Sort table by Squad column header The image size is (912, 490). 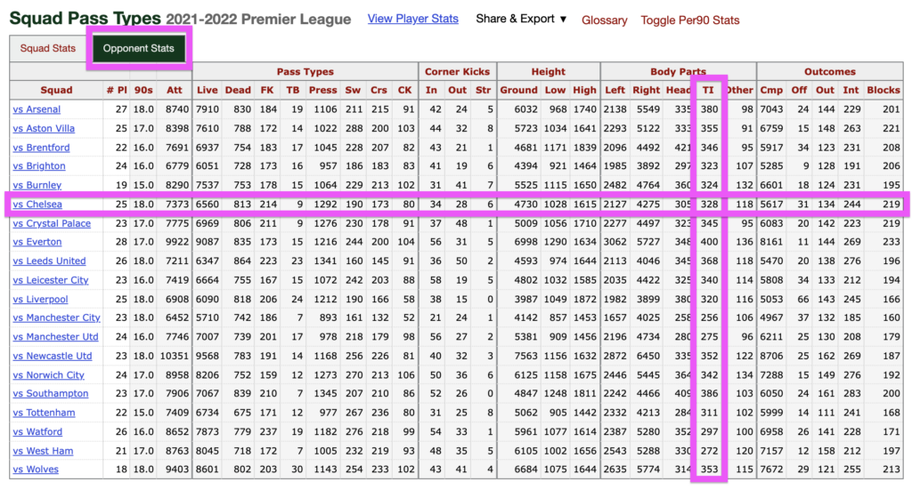point(56,90)
